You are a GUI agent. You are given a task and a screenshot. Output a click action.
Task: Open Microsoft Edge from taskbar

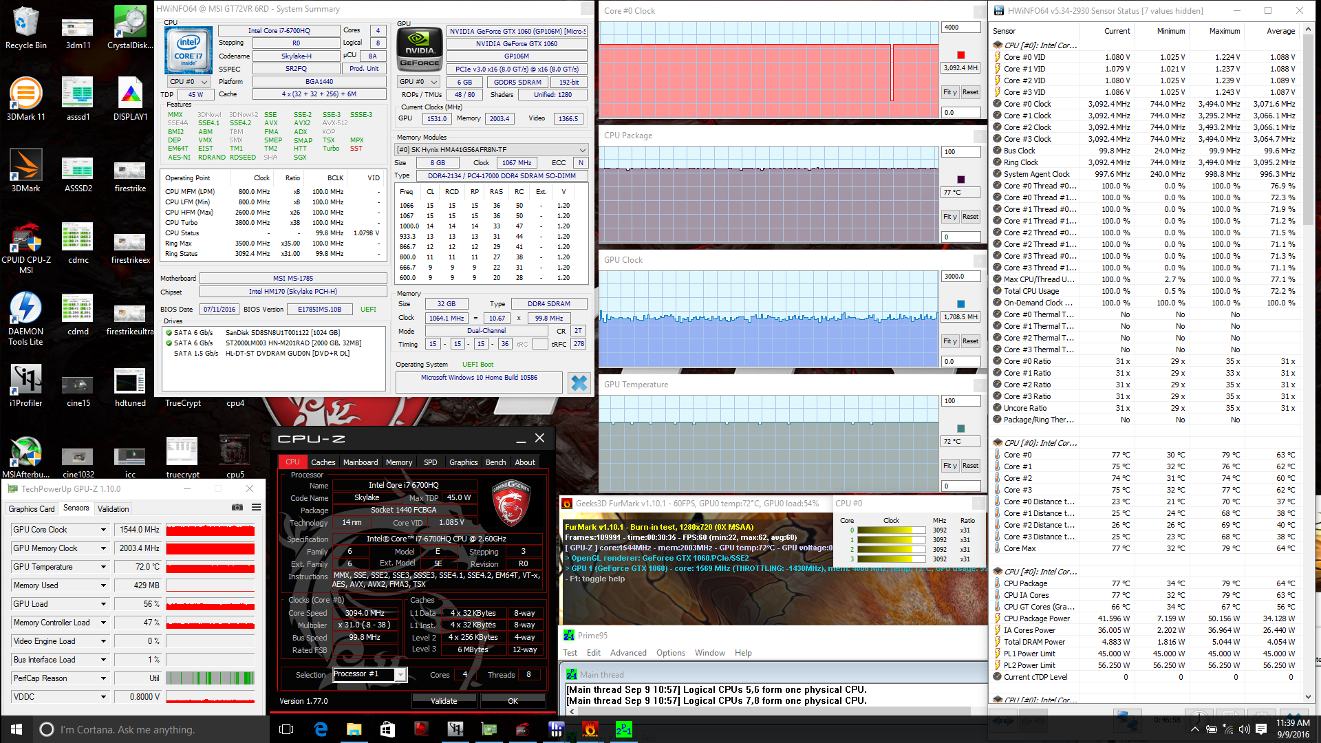tap(321, 729)
